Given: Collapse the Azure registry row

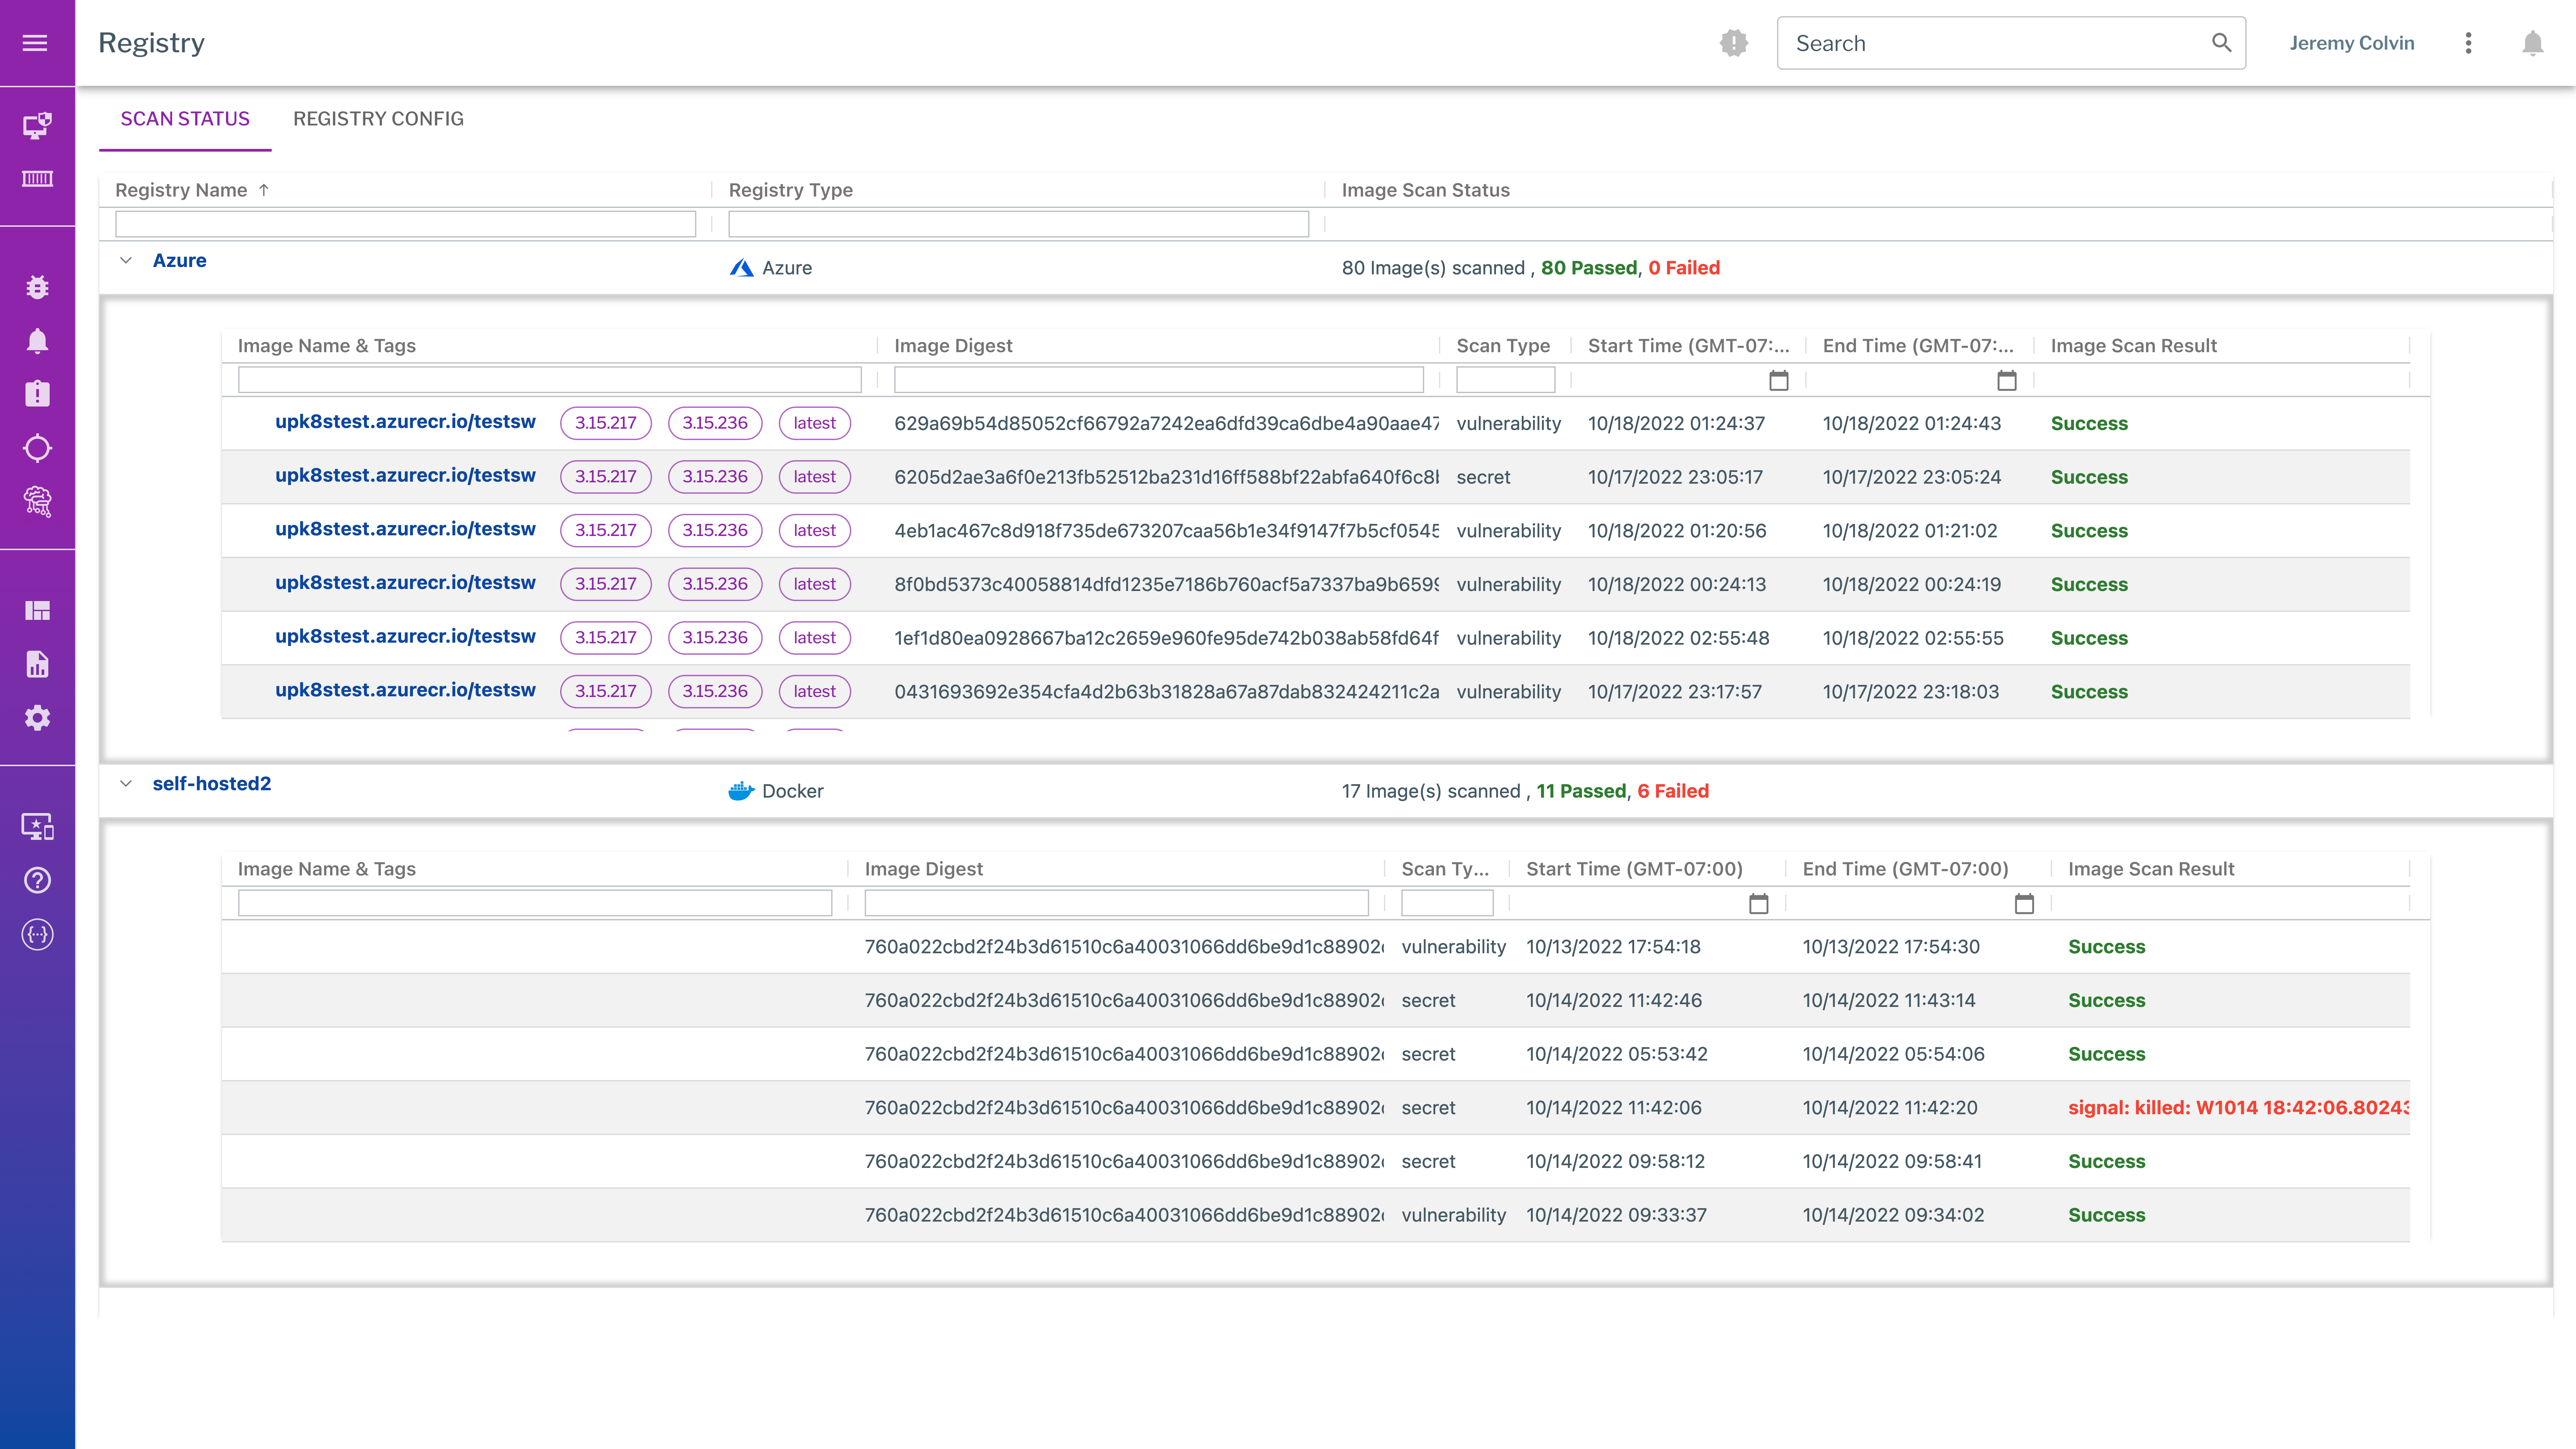Looking at the screenshot, I should click(126, 260).
